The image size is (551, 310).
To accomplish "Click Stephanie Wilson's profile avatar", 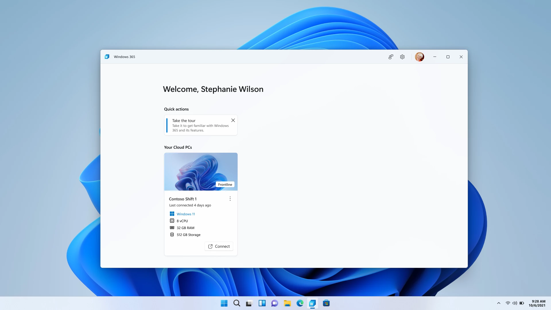I will coord(419,57).
